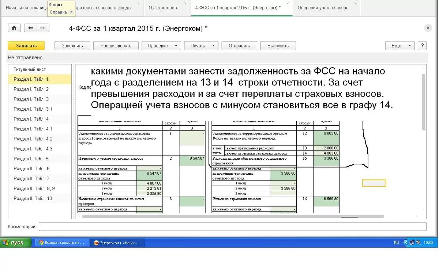
Task: Open the Windows пуск start button
Action: pos(15,243)
